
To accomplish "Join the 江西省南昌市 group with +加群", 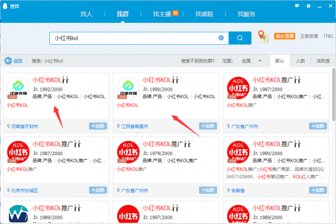I will [x=208, y=126].
